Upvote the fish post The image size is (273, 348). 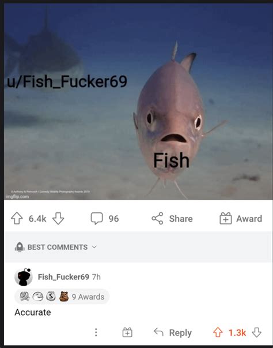pyautogui.click(x=17, y=218)
